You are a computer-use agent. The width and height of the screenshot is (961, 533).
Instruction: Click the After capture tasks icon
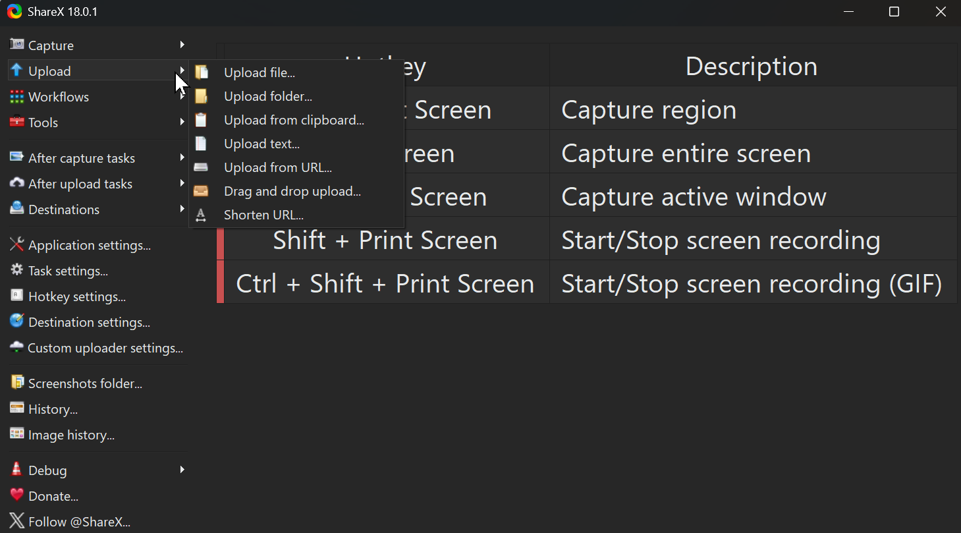pyautogui.click(x=16, y=157)
